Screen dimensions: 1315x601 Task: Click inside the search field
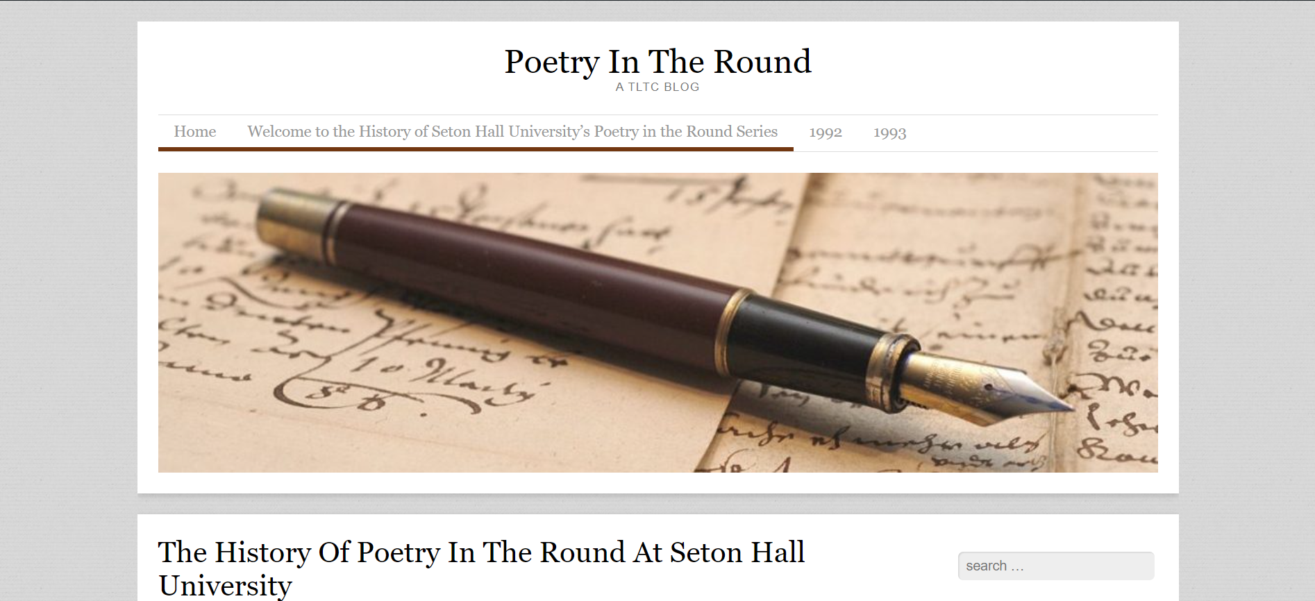1055,566
